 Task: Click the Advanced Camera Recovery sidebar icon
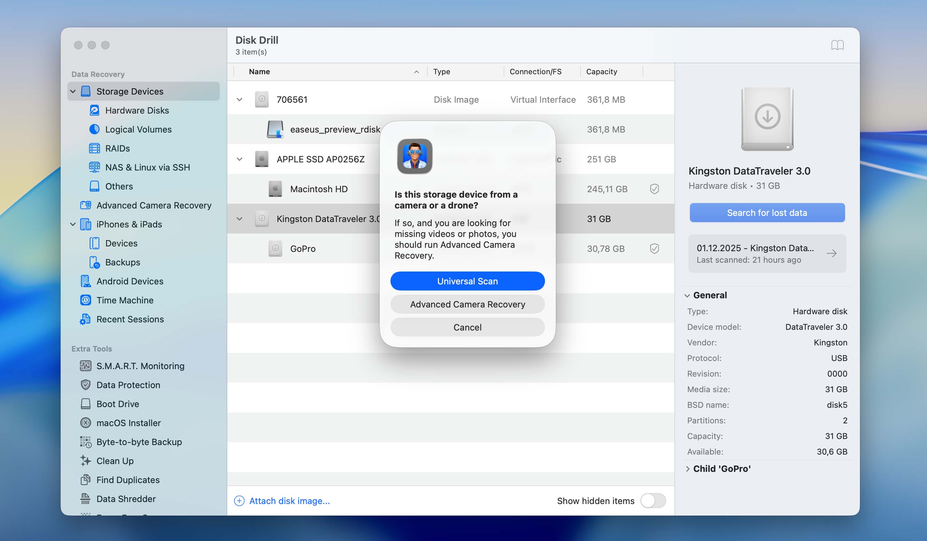point(85,205)
